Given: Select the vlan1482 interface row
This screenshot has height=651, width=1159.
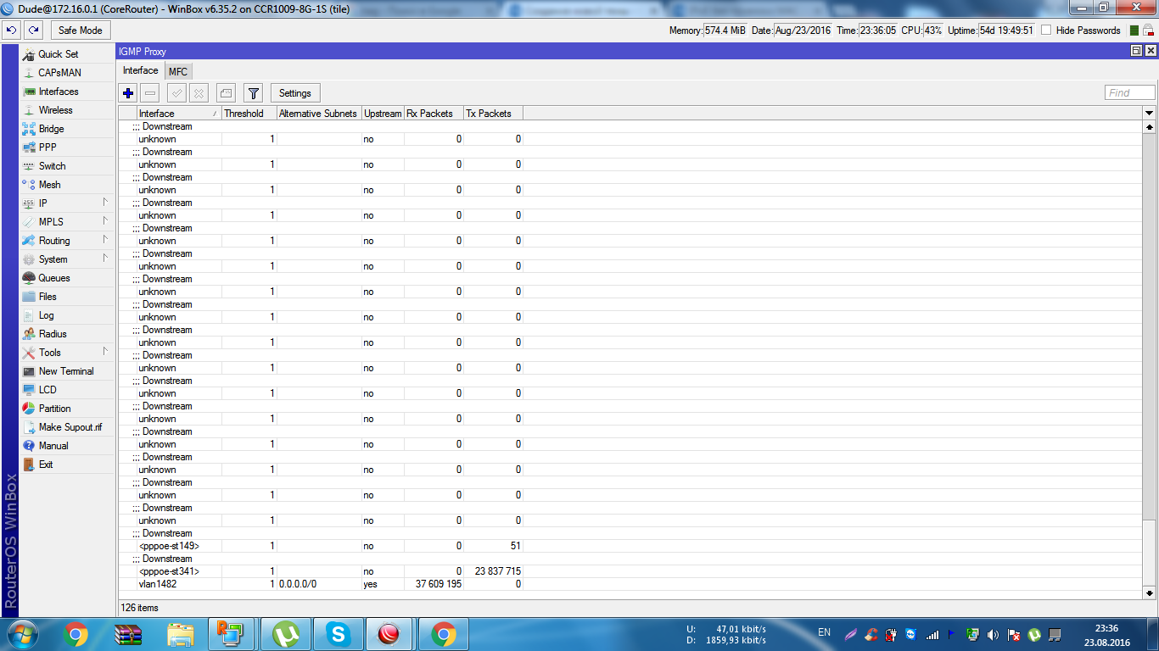Looking at the screenshot, I should [x=632, y=584].
